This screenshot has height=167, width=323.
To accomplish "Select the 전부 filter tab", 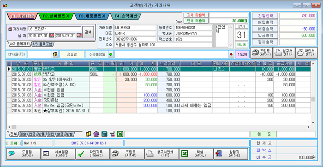I will [13, 134].
